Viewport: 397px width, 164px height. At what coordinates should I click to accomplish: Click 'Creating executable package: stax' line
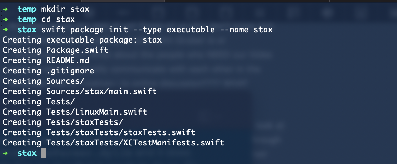(82, 40)
